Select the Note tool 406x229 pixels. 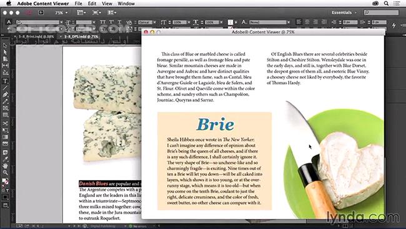click(5, 152)
